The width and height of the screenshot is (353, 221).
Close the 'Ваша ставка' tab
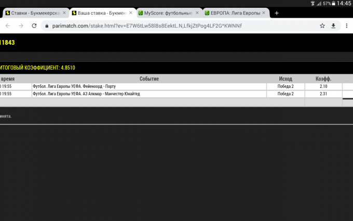[131, 13]
